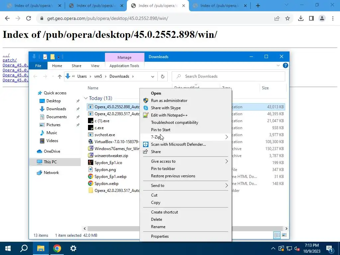Click Chrome reload page icon
Screen dimensions: 340x255
pos(29,19)
